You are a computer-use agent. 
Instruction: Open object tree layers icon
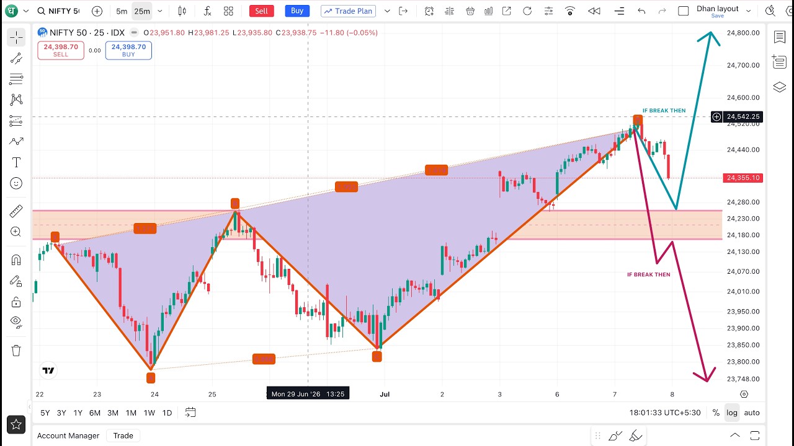pos(780,87)
